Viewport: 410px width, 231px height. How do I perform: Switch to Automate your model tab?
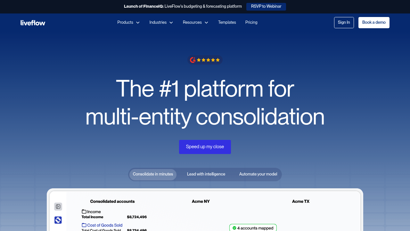point(258,174)
